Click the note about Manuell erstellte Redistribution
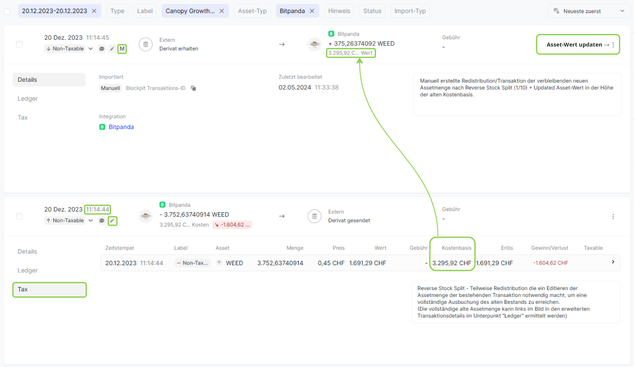Image resolution: width=634 pixels, height=367 pixels. [x=517, y=94]
